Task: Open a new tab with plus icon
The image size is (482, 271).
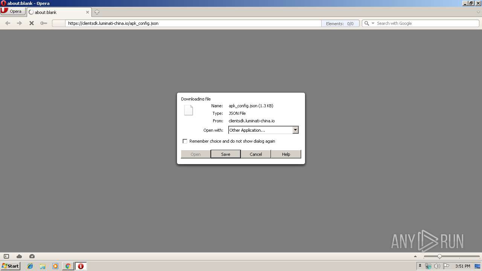Action: 97,12
